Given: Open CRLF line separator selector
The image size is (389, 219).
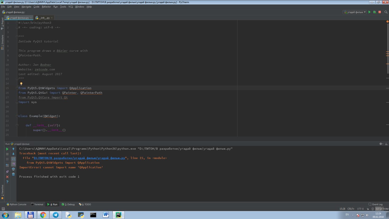Looking at the screenshot, I should (x=351, y=209).
